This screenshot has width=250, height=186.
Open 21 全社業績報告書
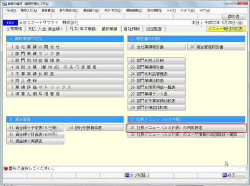tap(156, 47)
